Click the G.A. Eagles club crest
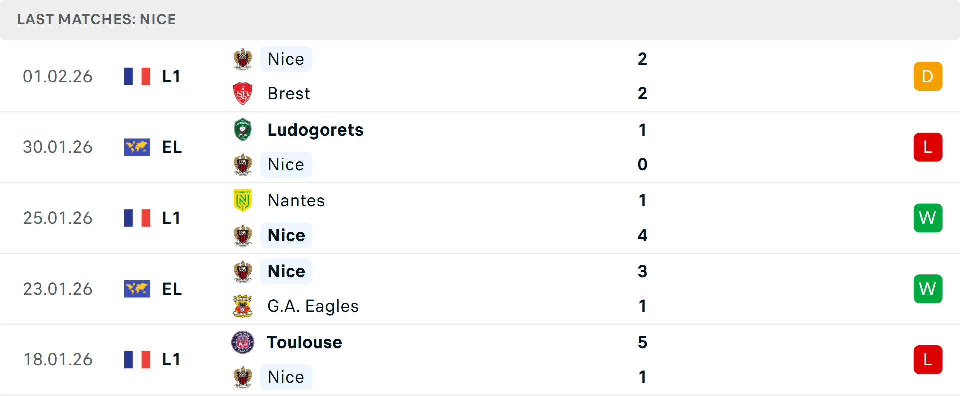960x396 pixels. (x=243, y=306)
